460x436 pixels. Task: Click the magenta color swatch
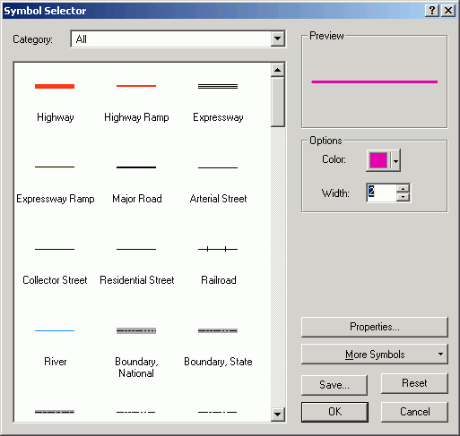[x=378, y=160]
